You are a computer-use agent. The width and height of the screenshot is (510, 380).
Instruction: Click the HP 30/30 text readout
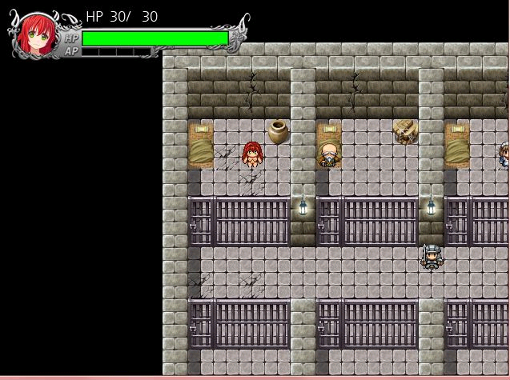point(122,17)
